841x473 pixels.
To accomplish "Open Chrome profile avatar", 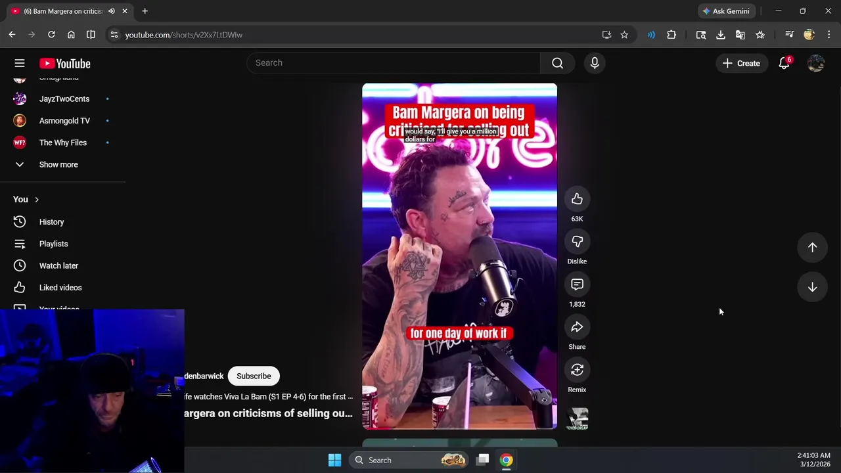I will (x=809, y=35).
